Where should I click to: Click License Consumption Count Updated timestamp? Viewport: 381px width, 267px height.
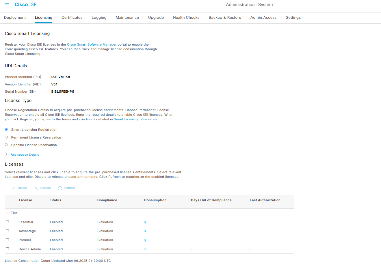coord(58,261)
